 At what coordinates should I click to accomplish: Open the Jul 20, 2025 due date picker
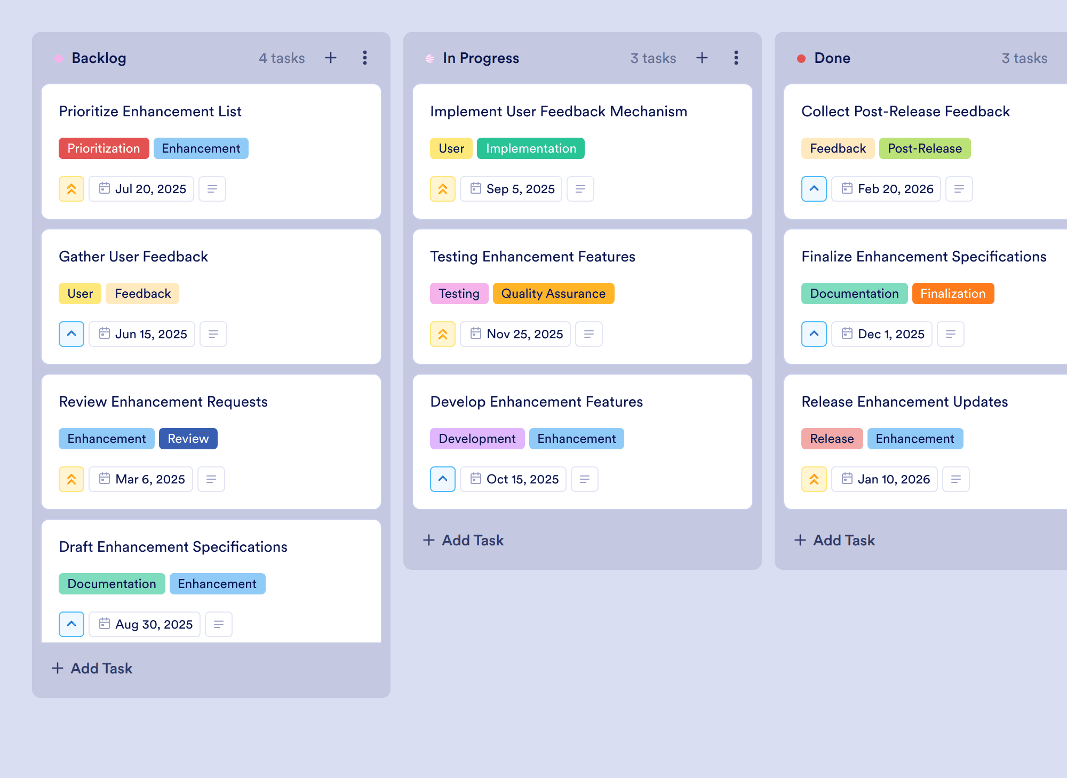click(141, 189)
